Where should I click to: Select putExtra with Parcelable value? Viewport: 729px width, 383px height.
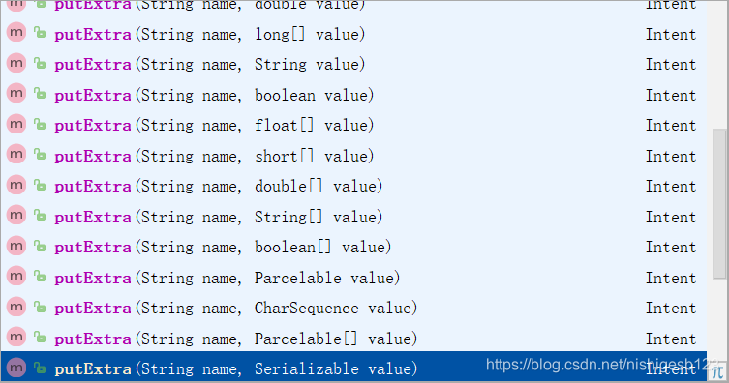353,278
